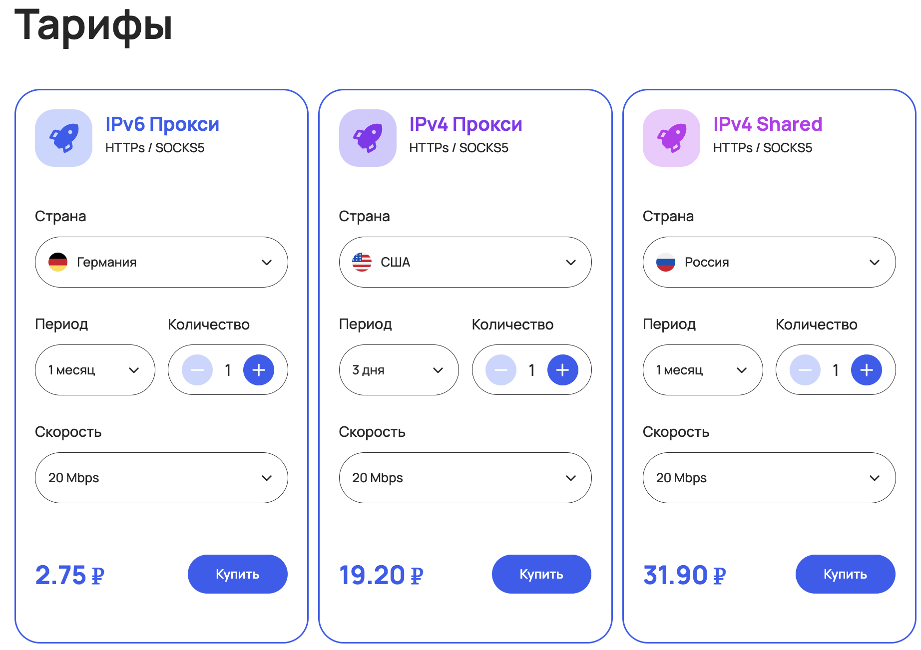Open the Россия country dropdown

pyautogui.click(x=769, y=262)
